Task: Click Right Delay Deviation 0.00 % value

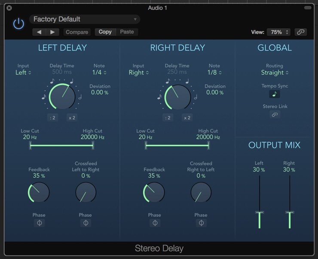Action: [215, 92]
